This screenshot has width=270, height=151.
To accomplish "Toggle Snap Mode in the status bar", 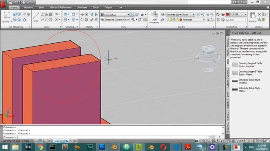I will (x=36, y=141).
